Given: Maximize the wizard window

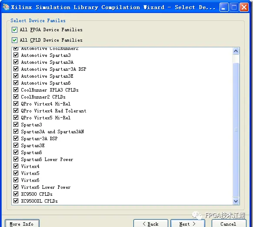Looking at the screenshot, I should [x=234, y=7].
